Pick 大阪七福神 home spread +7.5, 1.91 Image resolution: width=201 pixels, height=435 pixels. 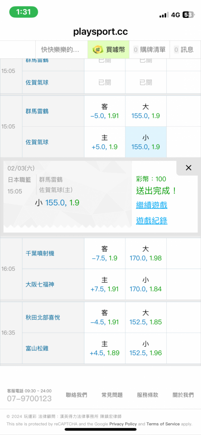click(x=105, y=284)
